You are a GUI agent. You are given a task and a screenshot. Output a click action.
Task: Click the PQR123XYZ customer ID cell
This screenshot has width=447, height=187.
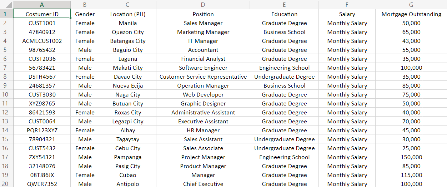(42, 131)
